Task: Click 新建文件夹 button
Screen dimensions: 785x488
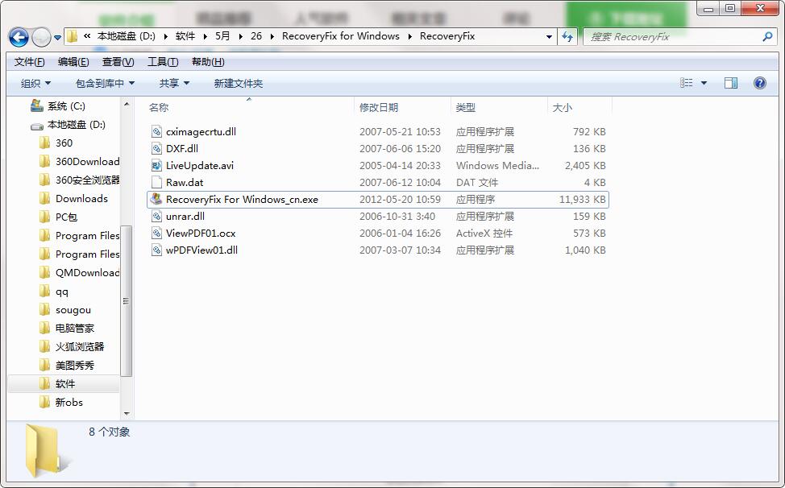Action: pyautogui.click(x=239, y=84)
